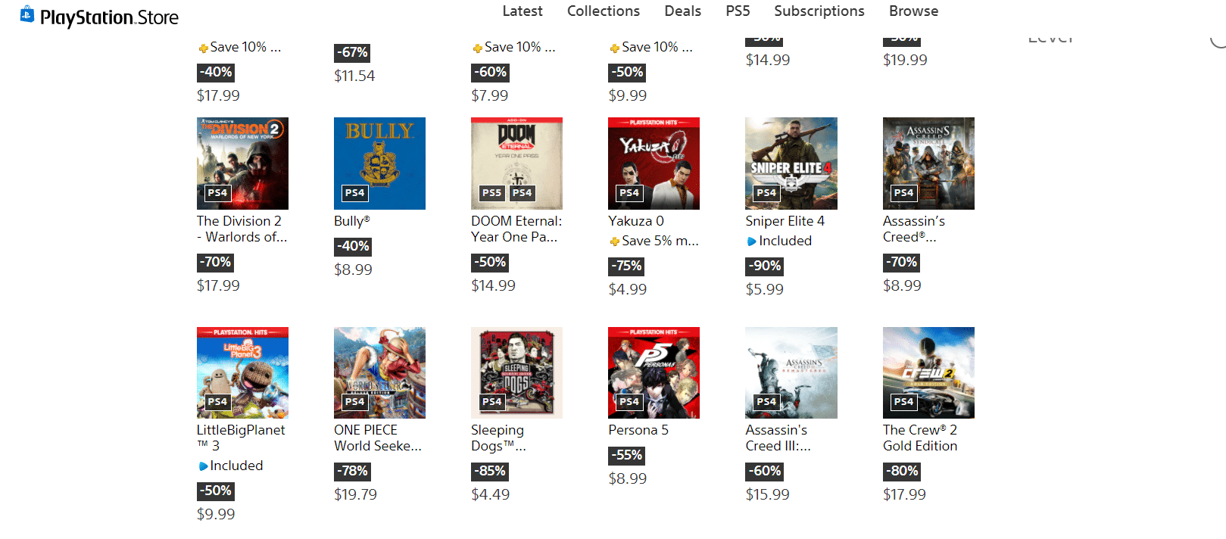Select the Yakuza 0 cover thumbnail
This screenshot has height=539, width=1226.
coord(654,164)
